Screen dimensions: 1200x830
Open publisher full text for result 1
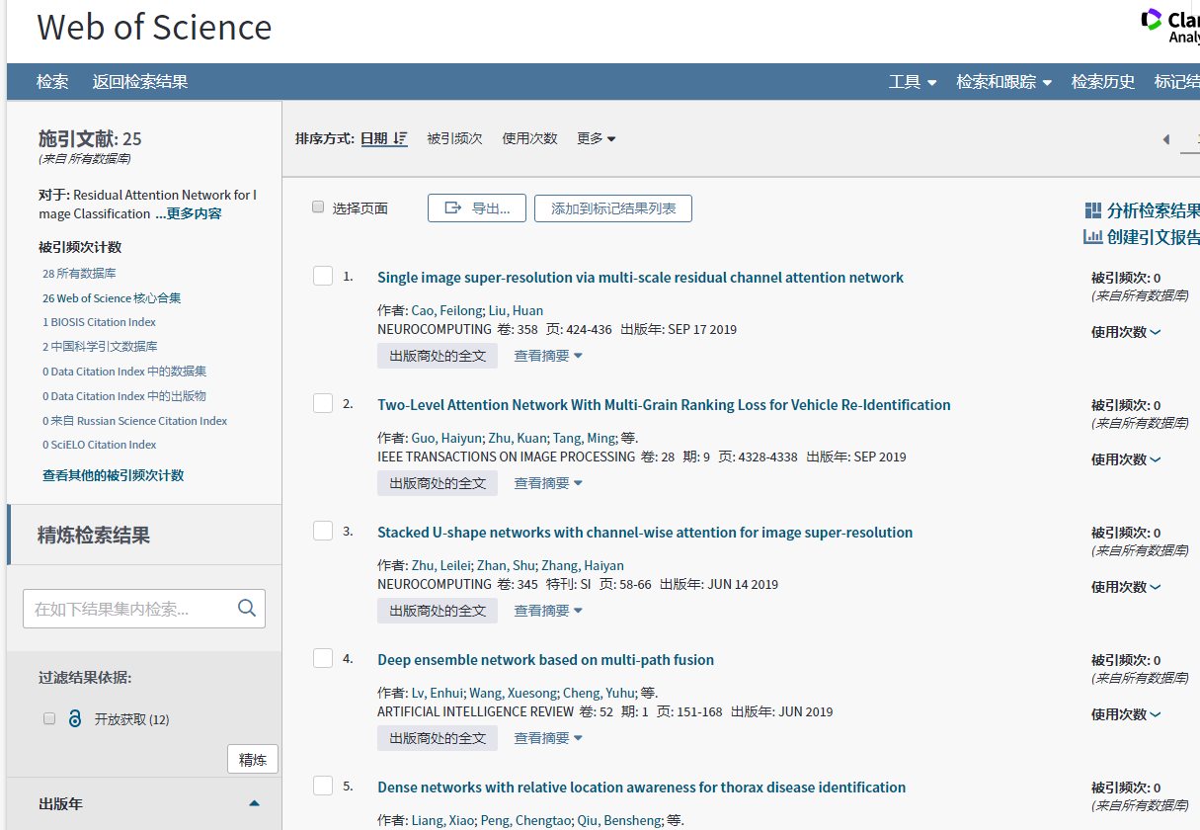point(438,356)
